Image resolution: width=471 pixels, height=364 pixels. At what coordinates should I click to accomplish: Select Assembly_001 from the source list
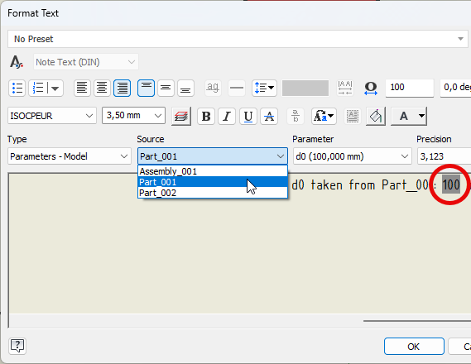pyautogui.click(x=213, y=171)
